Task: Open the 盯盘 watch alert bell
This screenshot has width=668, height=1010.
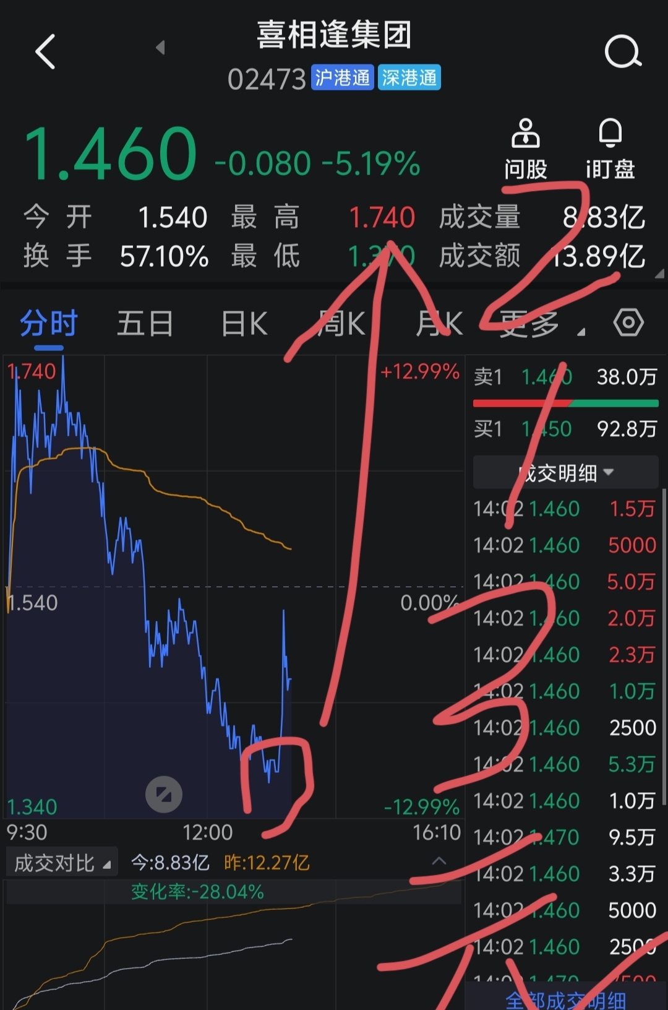Action: click(610, 149)
